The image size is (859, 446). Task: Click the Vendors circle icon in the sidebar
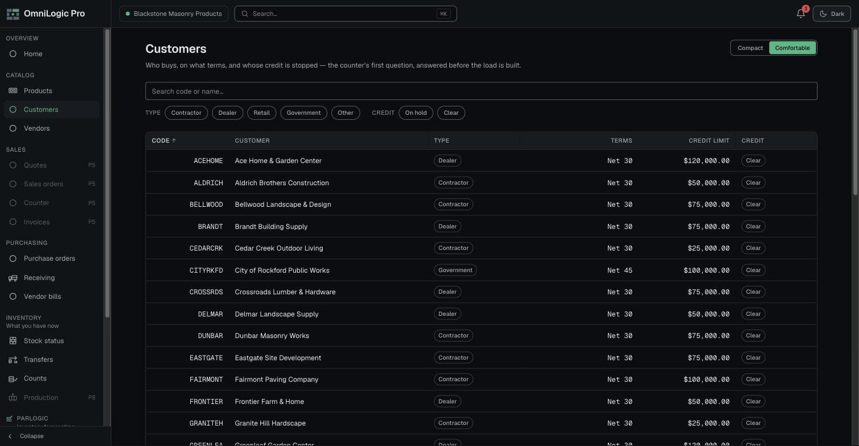tap(13, 128)
